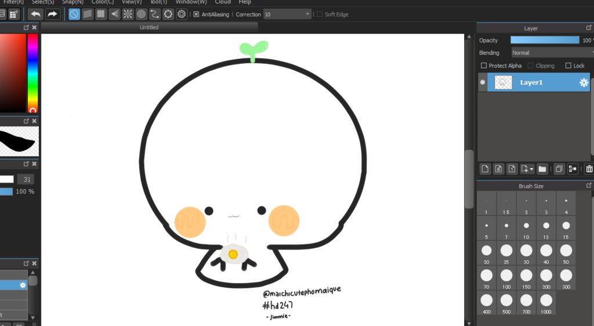Merge layer down using the merge icon
Viewport: 594px width, 326px height.
click(x=573, y=169)
